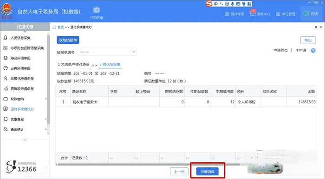Click the 代扣代缴 sidebar header tab
The width and height of the screenshot is (325, 179).
tap(25, 27)
